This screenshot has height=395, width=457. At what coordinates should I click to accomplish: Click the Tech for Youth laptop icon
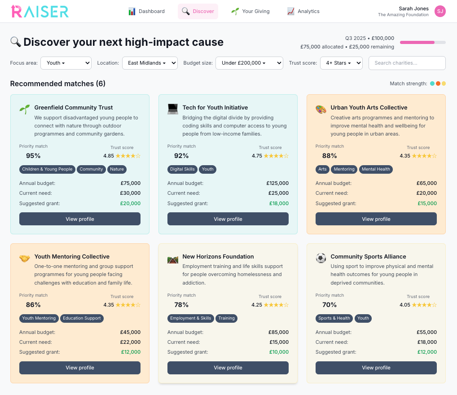tap(172, 110)
